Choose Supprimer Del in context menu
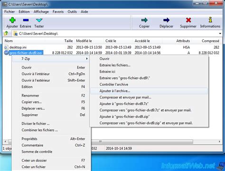The width and height of the screenshot is (225, 171). point(51,115)
